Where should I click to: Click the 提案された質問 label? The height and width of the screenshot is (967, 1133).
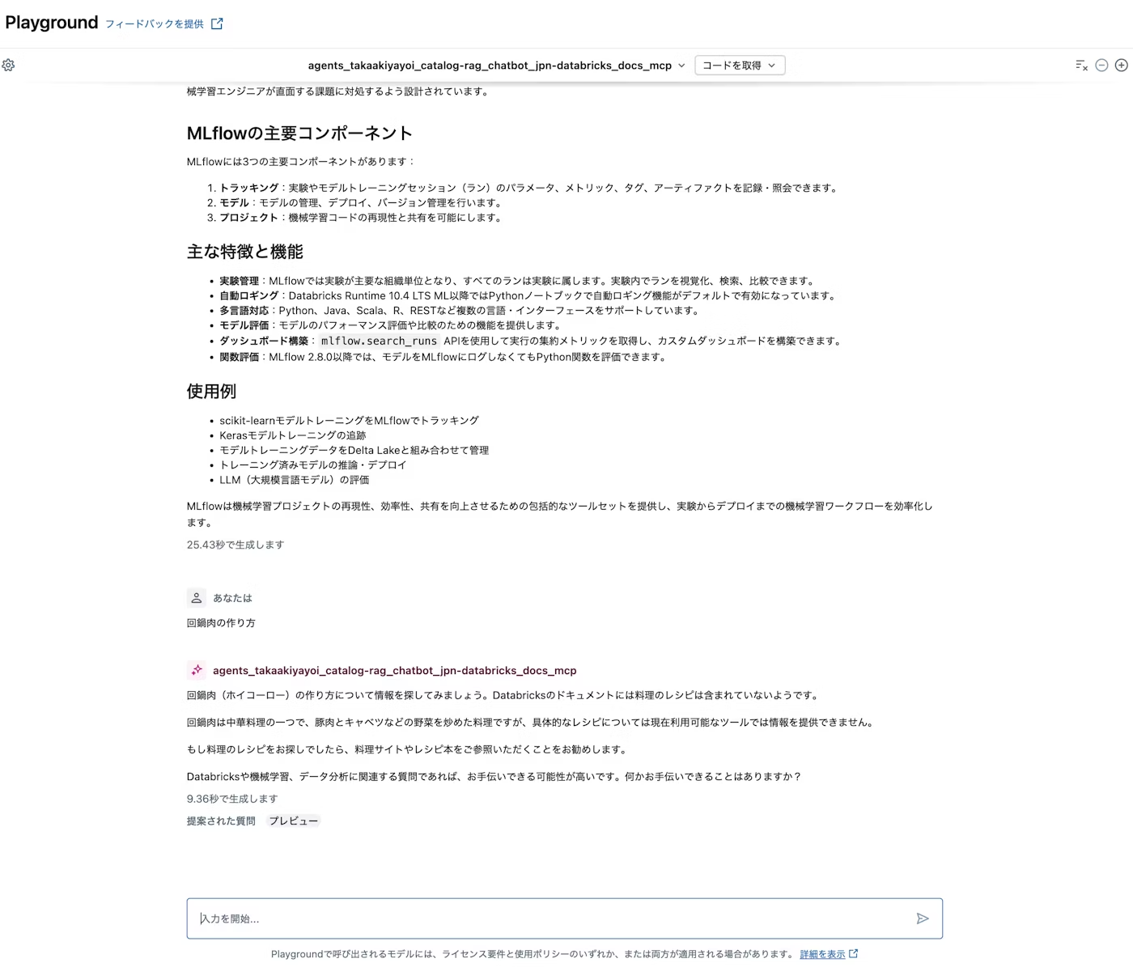(220, 820)
